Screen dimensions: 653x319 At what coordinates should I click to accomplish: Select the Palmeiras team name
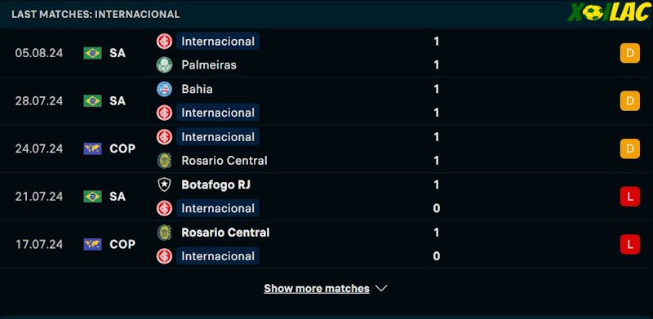pyautogui.click(x=209, y=65)
